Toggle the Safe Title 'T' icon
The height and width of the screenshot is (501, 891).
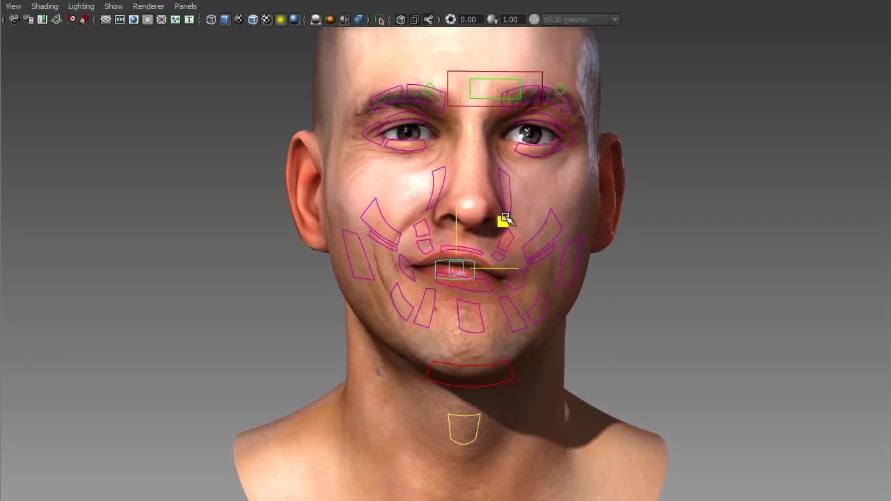coord(189,19)
